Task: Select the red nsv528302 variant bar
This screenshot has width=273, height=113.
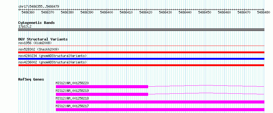Action: (141, 52)
